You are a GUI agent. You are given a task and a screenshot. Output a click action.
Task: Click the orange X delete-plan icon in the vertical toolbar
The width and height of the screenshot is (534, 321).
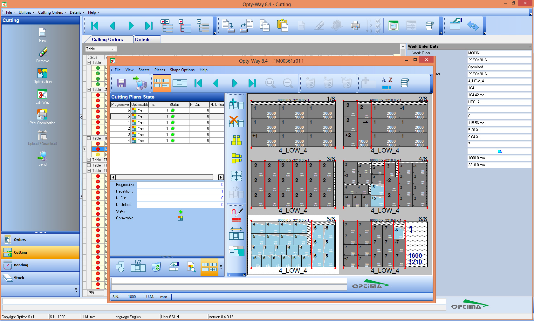click(x=236, y=121)
